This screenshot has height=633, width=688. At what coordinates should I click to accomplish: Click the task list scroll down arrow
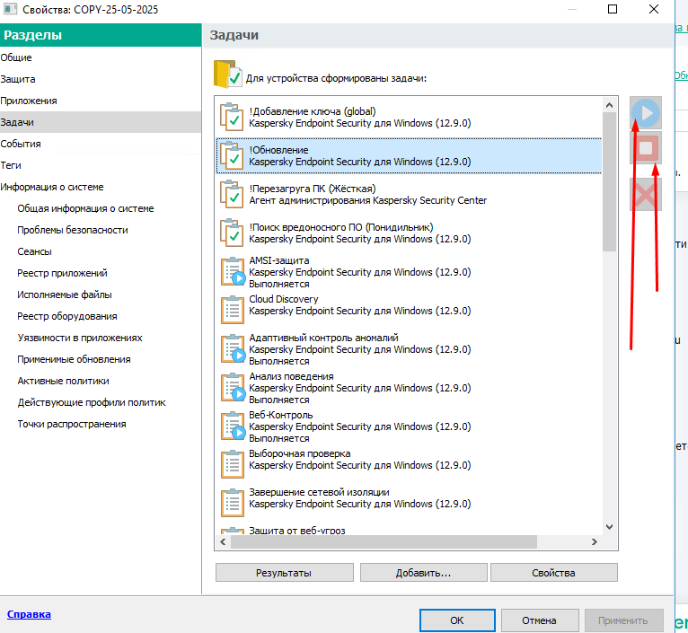coord(609,527)
